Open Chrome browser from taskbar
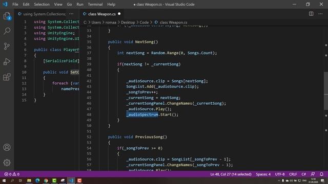This screenshot has height=184, width=328. coord(46,180)
